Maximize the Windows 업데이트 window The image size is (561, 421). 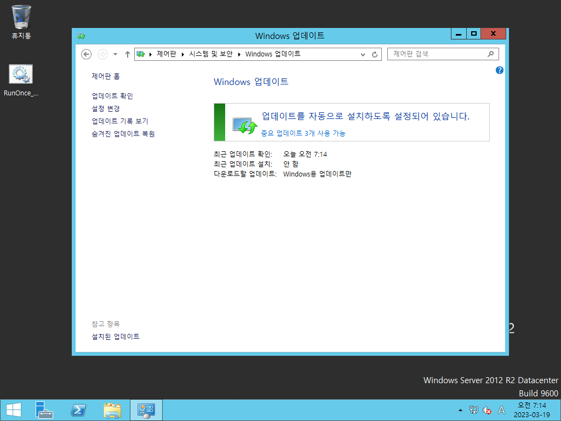tap(474, 34)
